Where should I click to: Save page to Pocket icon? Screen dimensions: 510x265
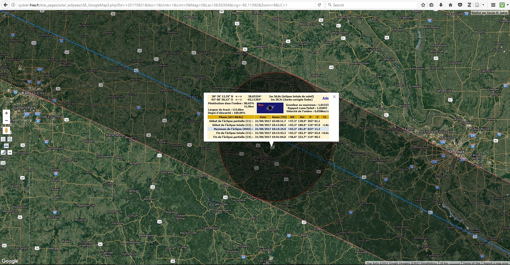(x=460, y=5)
